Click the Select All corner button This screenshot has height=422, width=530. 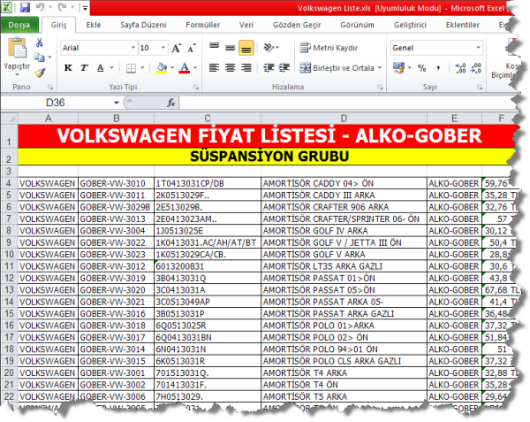(x=10, y=119)
